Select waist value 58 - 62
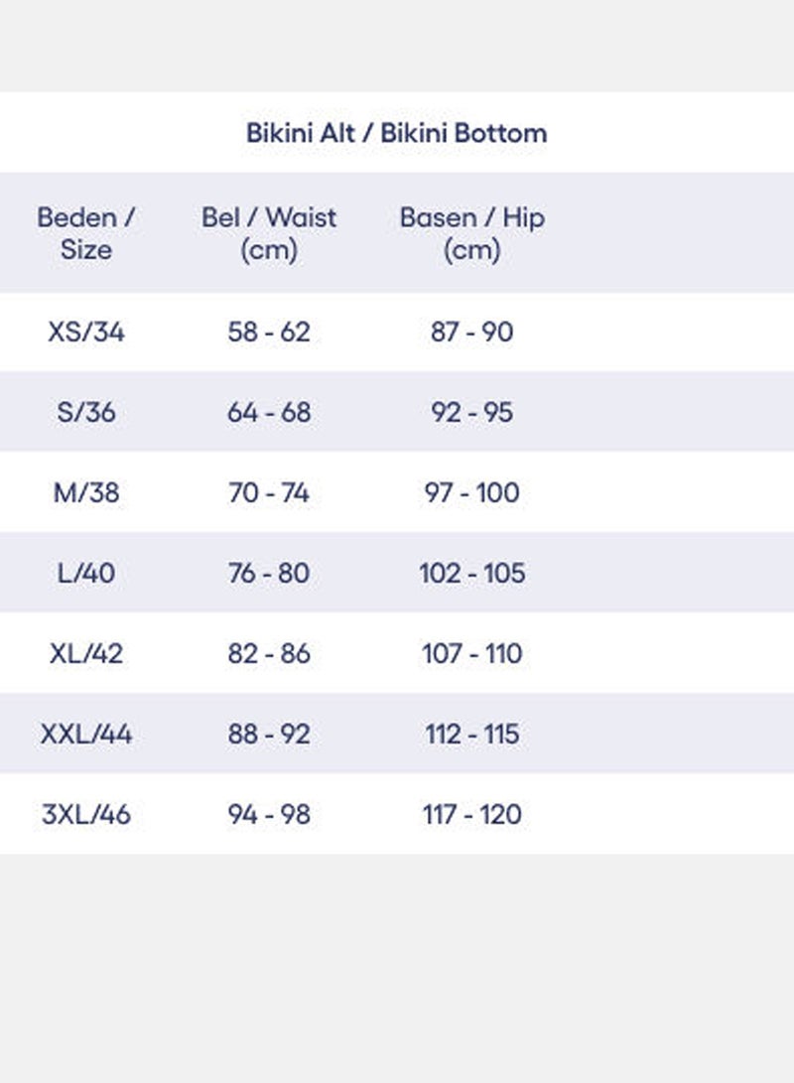 (x=269, y=333)
